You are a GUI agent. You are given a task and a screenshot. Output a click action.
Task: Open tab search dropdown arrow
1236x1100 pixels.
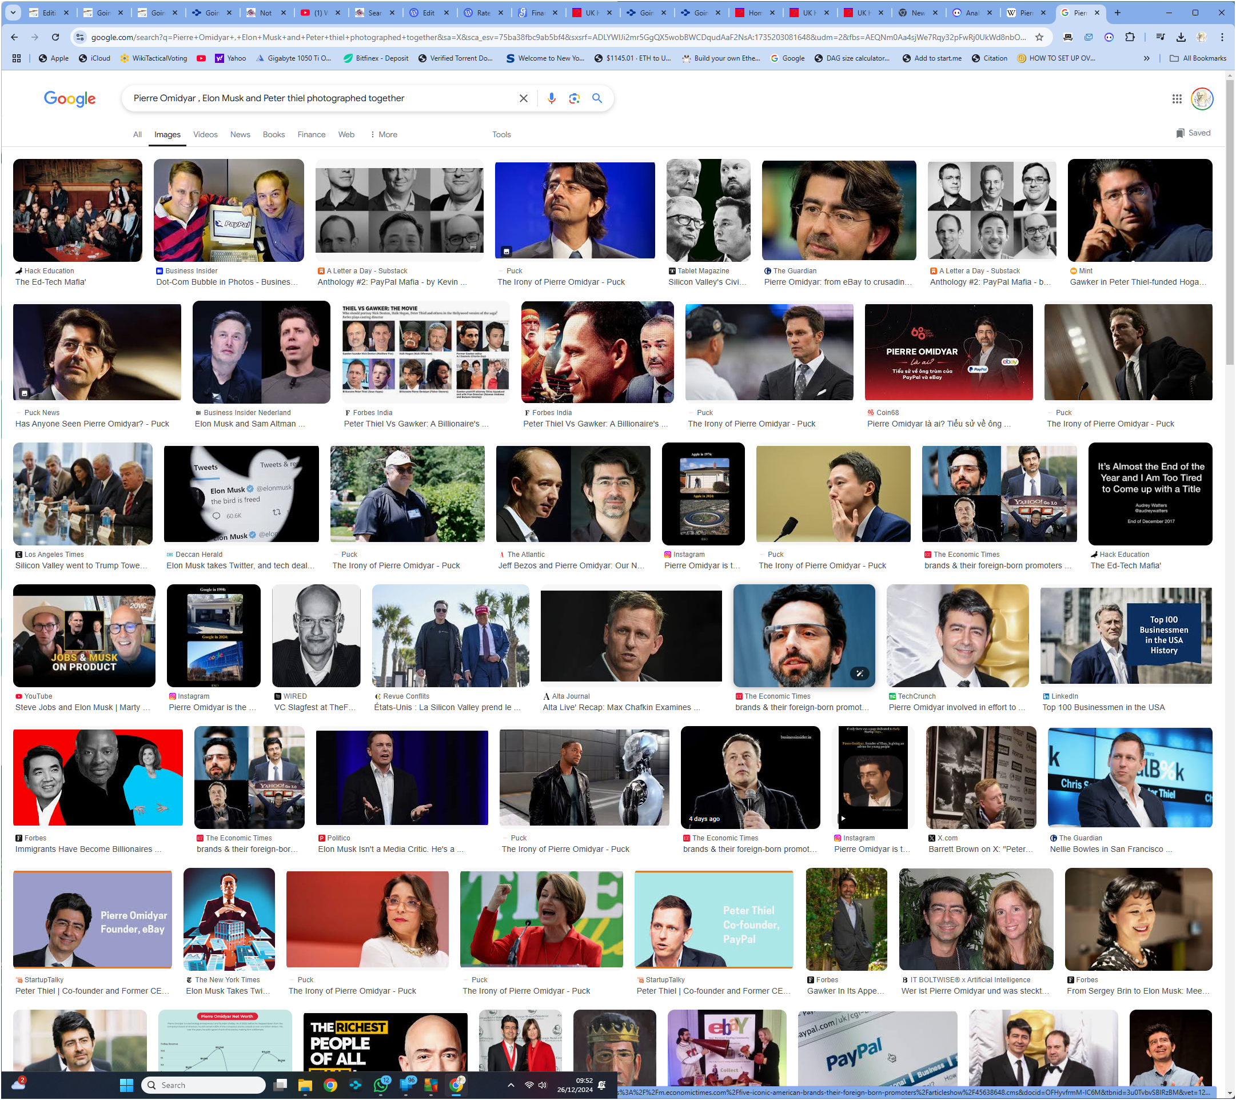click(x=13, y=13)
